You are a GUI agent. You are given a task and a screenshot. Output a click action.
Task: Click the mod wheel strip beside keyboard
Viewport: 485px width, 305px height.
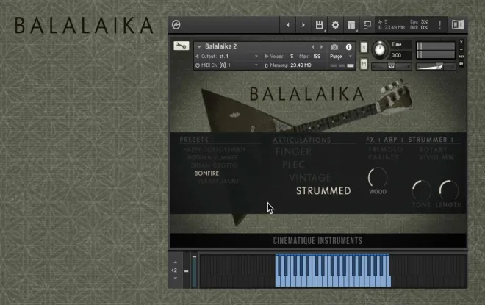[x=194, y=270]
